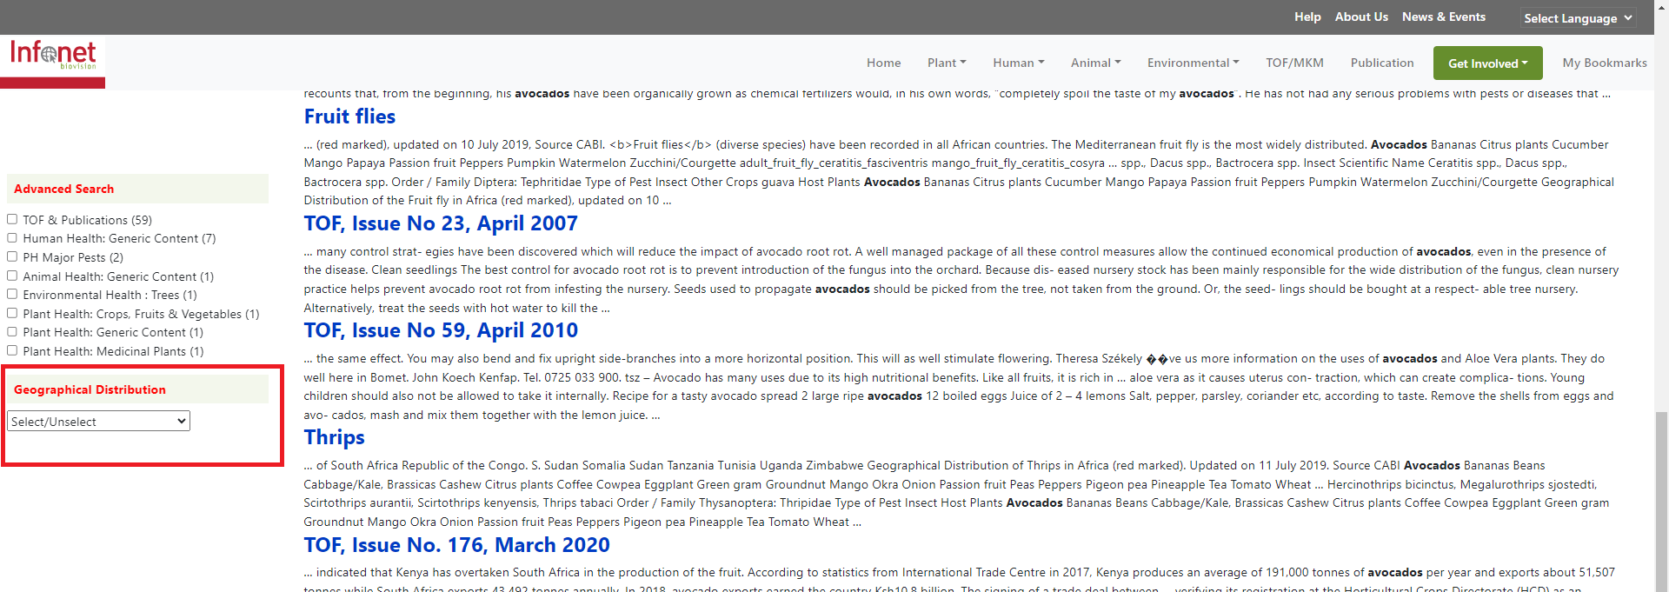Open My Bookmarks
The height and width of the screenshot is (592, 1669).
coord(1604,63)
